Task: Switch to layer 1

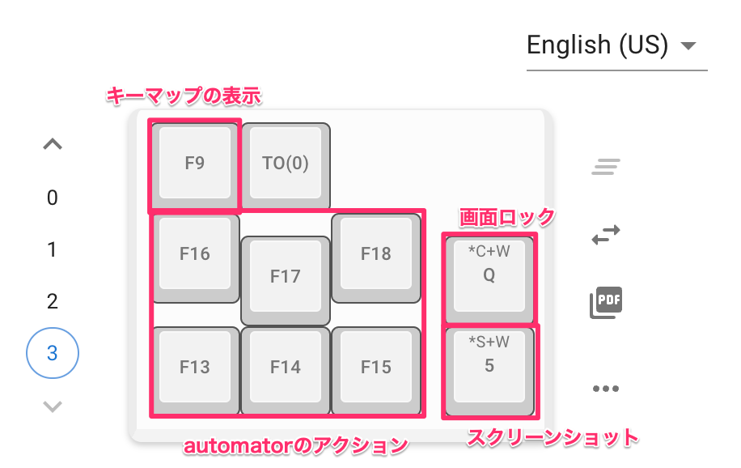Action: 53,249
